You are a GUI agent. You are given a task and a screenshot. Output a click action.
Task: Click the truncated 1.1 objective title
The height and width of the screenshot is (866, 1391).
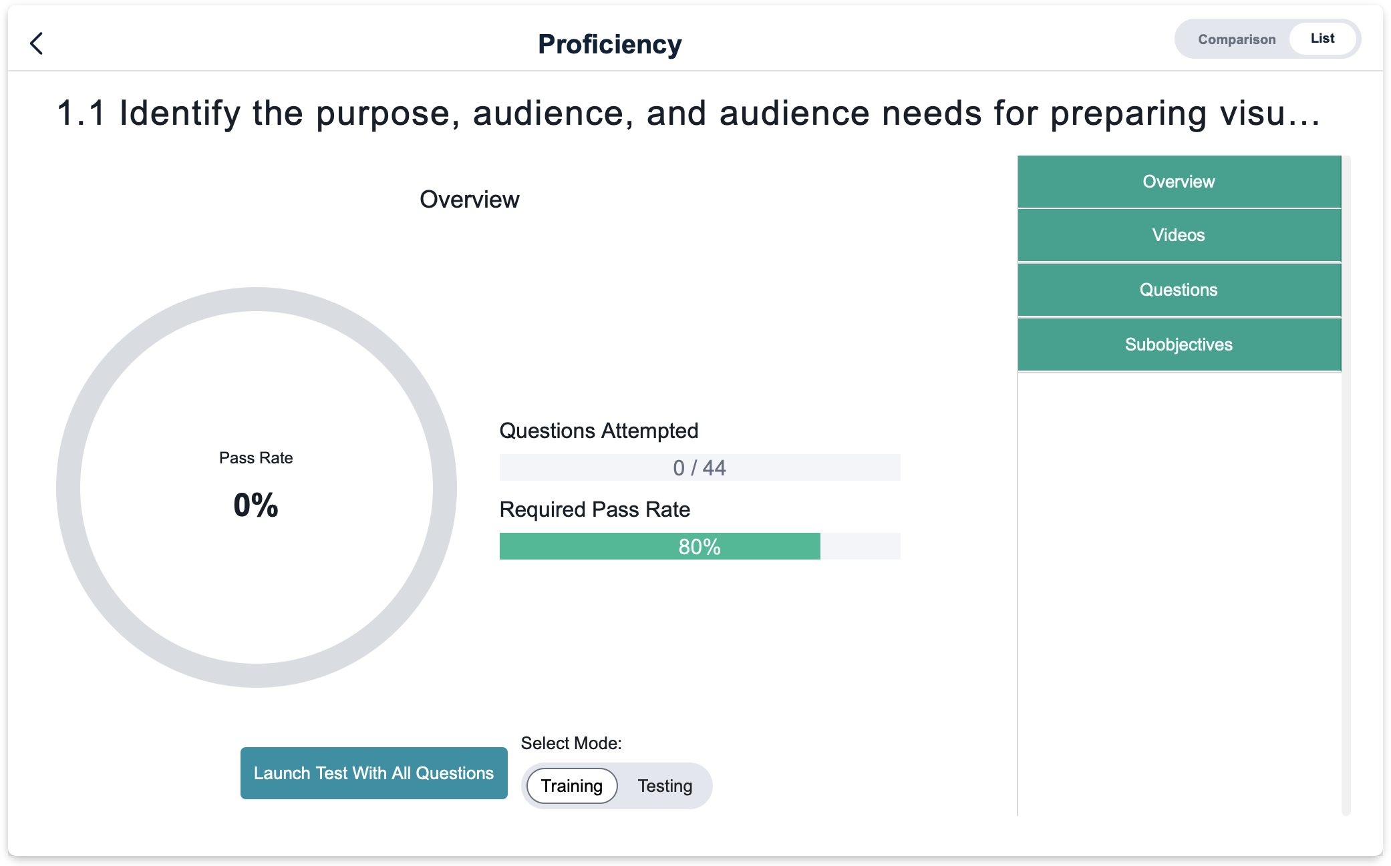tap(688, 113)
